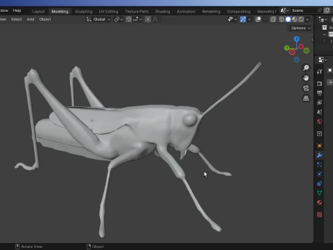This screenshot has width=333, height=250.
Task: Select solid viewport shading
Action: pyautogui.click(x=288, y=19)
